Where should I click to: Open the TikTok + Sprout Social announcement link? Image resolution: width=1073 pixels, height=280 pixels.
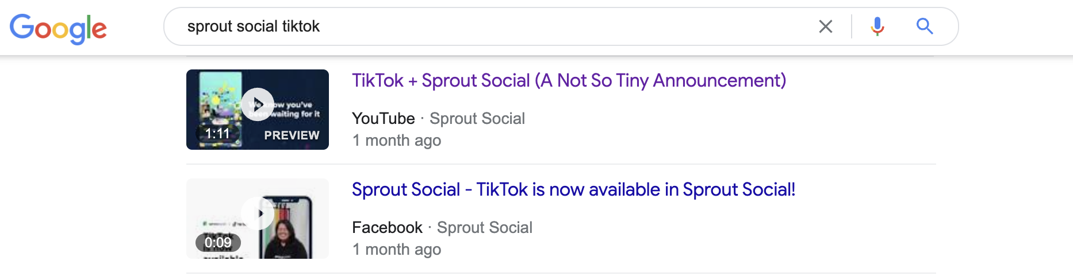[x=569, y=80]
